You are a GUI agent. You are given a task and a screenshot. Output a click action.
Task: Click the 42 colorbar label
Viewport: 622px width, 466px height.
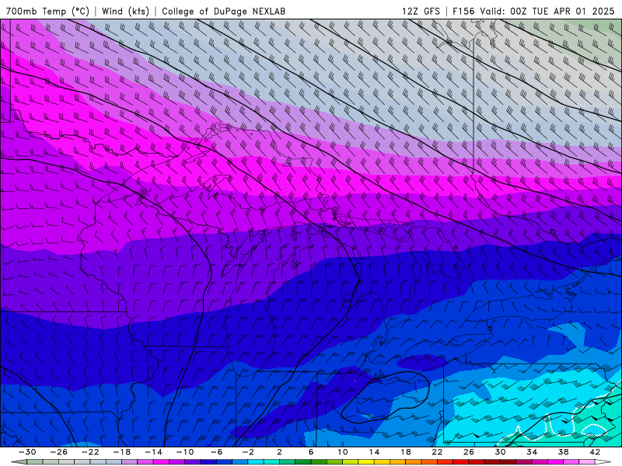click(x=595, y=452)
